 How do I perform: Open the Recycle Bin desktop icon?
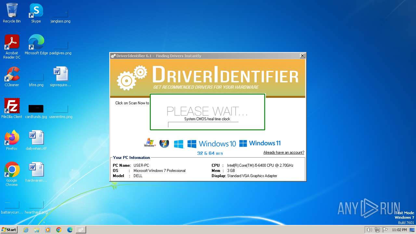coord(12,13)
